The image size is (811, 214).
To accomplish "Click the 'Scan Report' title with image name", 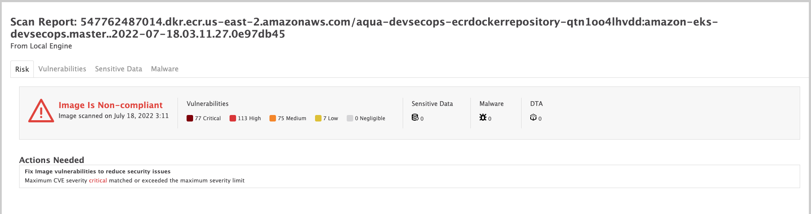I will click(x=364, y=28).
